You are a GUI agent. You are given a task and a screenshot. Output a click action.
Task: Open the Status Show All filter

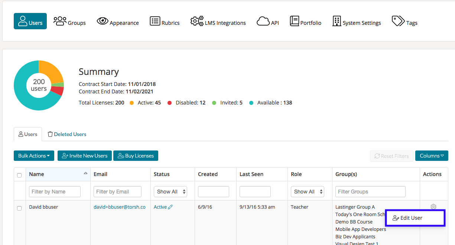point(170,192)
